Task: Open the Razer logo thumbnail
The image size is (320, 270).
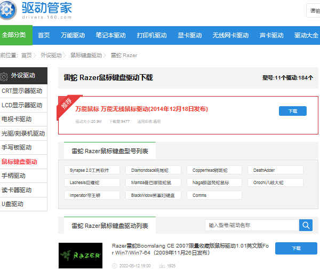Action: pos(79,255)
